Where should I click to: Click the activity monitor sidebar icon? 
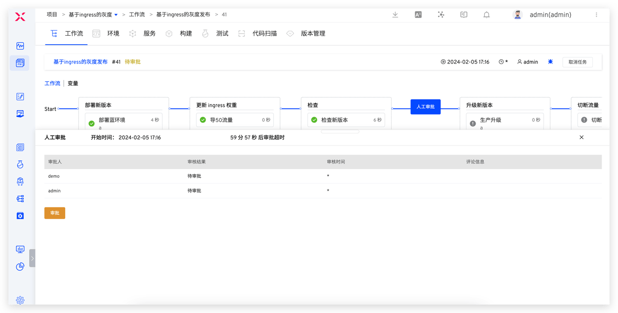(20, 46)
